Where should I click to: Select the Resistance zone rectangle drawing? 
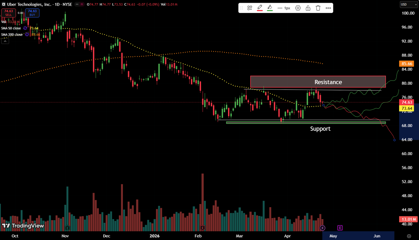coord(318,82)
